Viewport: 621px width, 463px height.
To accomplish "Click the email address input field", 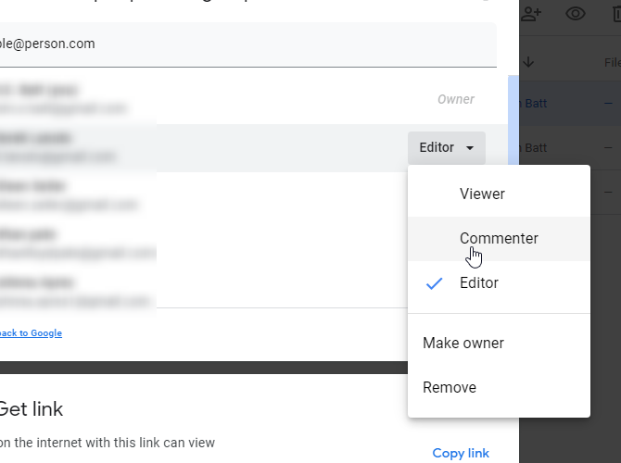I will coord(247,44).
